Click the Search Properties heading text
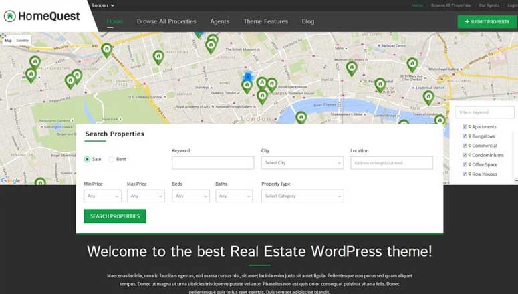The image size is (518, 294). click(x=115, y=134)
